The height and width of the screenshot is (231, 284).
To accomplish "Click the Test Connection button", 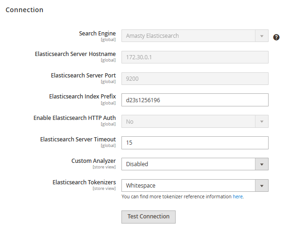I will click(149, 217).
